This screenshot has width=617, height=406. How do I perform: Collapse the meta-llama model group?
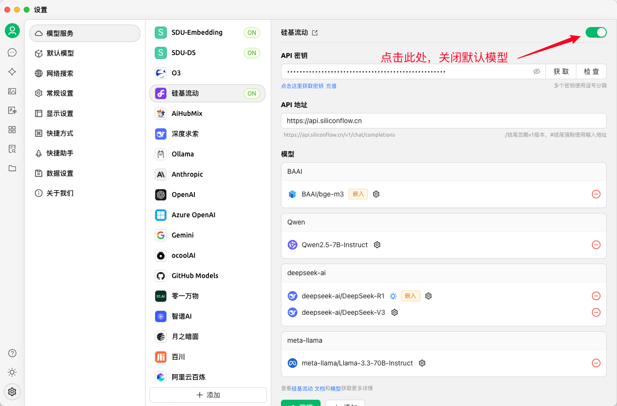[x=443, y=340]
